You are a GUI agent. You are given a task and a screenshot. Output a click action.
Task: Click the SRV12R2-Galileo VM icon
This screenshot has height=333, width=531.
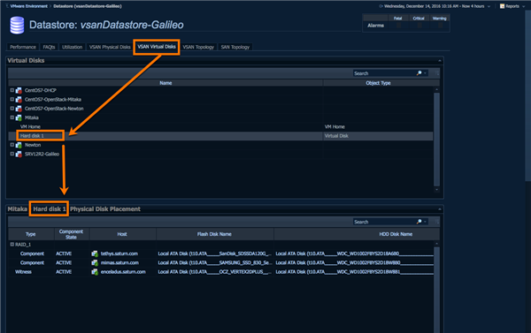19,155
